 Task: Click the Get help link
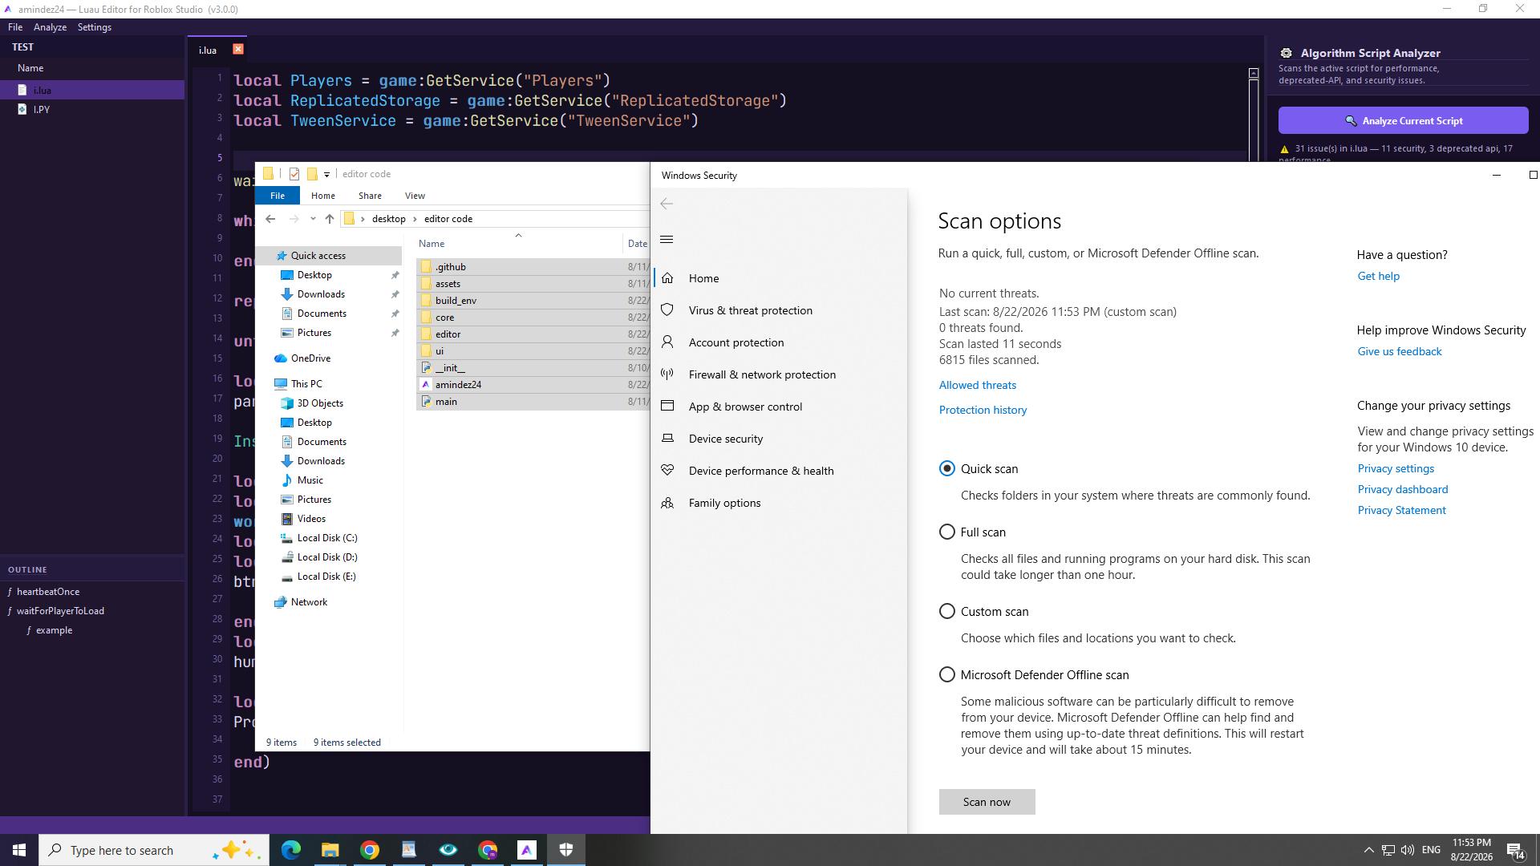(1378, 277)
